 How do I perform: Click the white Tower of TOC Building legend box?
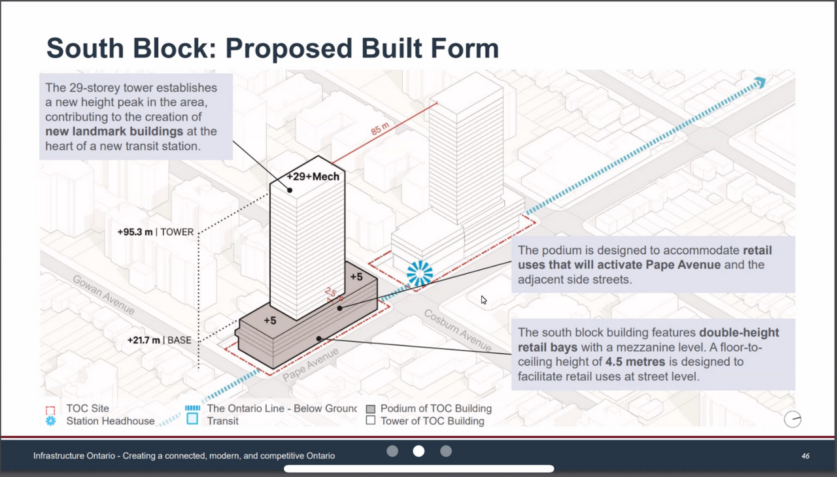pos(371,421)
